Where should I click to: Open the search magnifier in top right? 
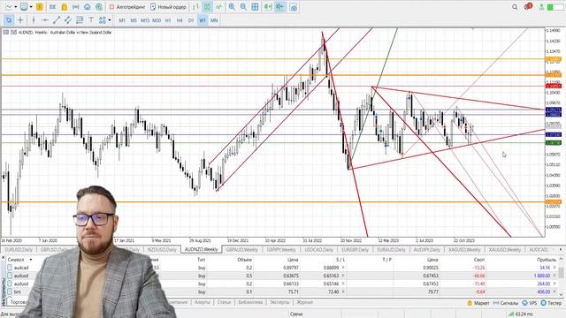tap(515, 7)
